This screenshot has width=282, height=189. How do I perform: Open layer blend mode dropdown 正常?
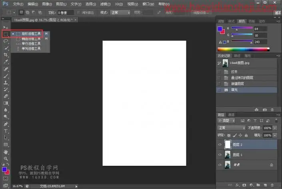pos(231,128)
